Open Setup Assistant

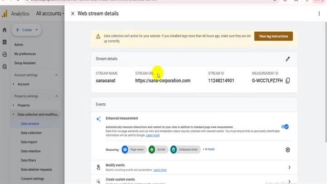(25, 63)
